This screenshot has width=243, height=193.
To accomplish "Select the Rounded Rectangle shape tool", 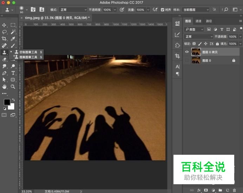I will 13,80.
